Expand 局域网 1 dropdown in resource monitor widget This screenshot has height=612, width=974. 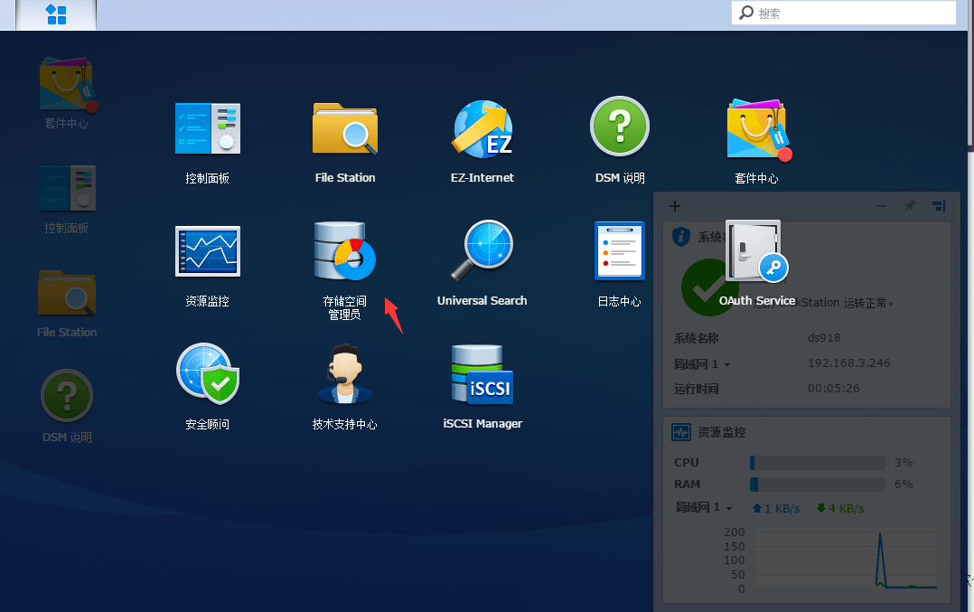click(x=704, y=508)
